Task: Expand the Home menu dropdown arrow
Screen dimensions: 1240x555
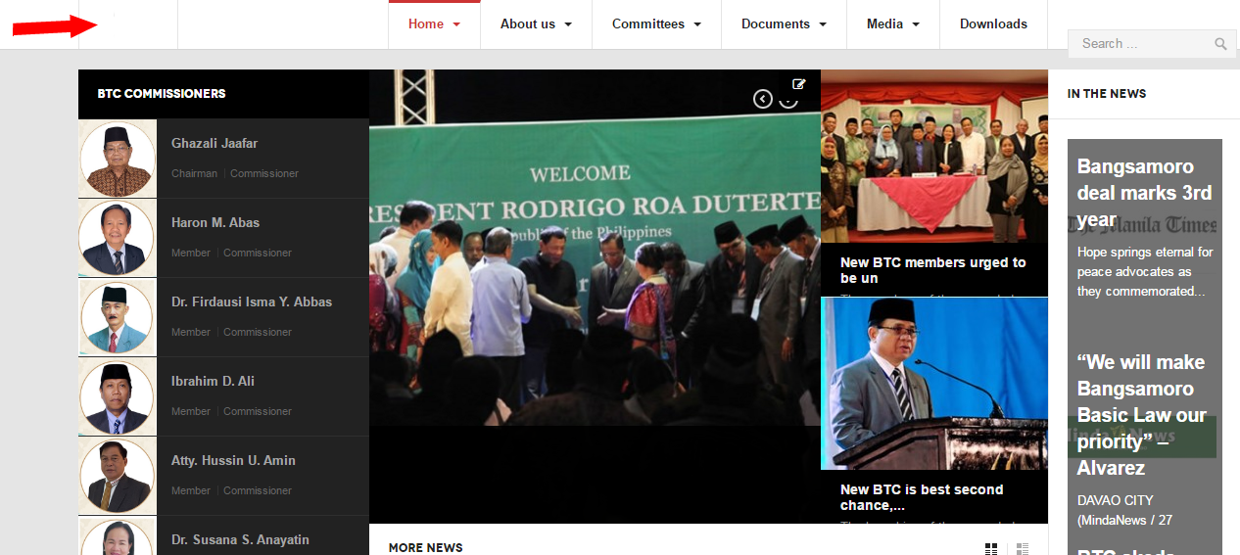Action: click(x=456, y=24)
